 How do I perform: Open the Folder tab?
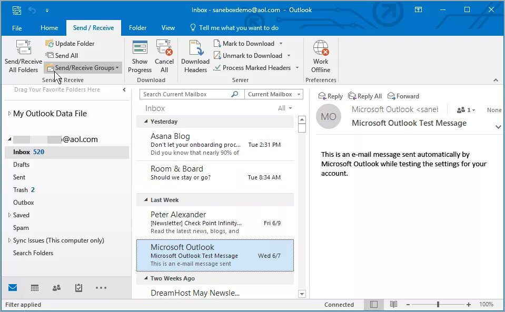point(137,28)
